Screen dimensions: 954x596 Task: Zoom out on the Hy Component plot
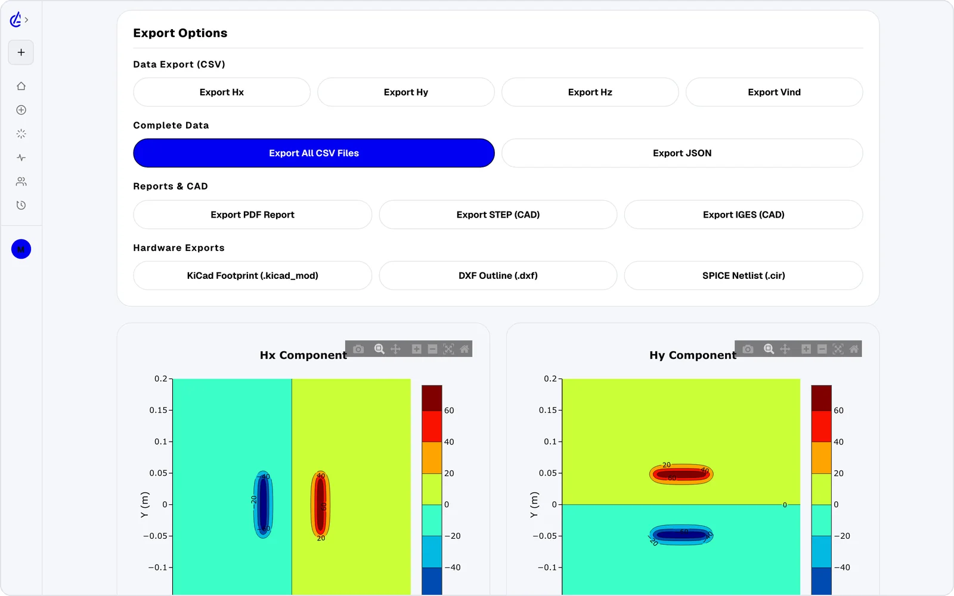822,349
